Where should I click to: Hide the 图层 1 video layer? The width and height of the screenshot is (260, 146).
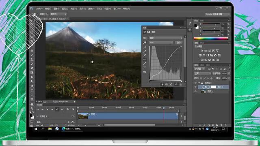tap(195, 91)
